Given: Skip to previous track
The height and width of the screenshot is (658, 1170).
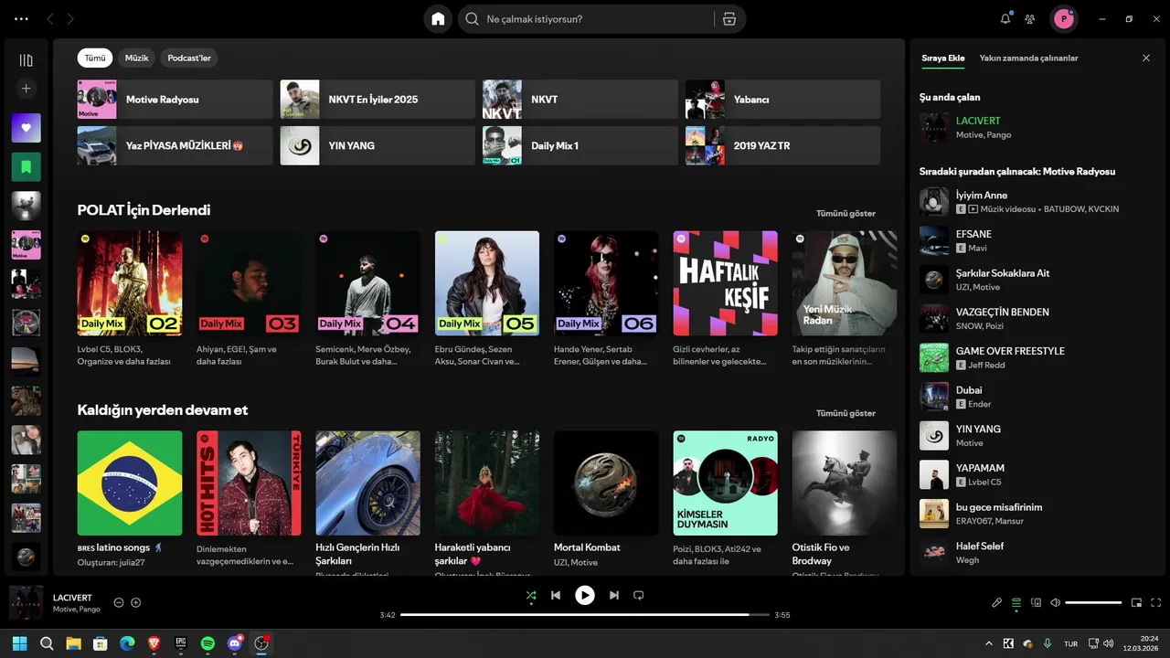Looking at the screenshot, I should tap(556, 595).
